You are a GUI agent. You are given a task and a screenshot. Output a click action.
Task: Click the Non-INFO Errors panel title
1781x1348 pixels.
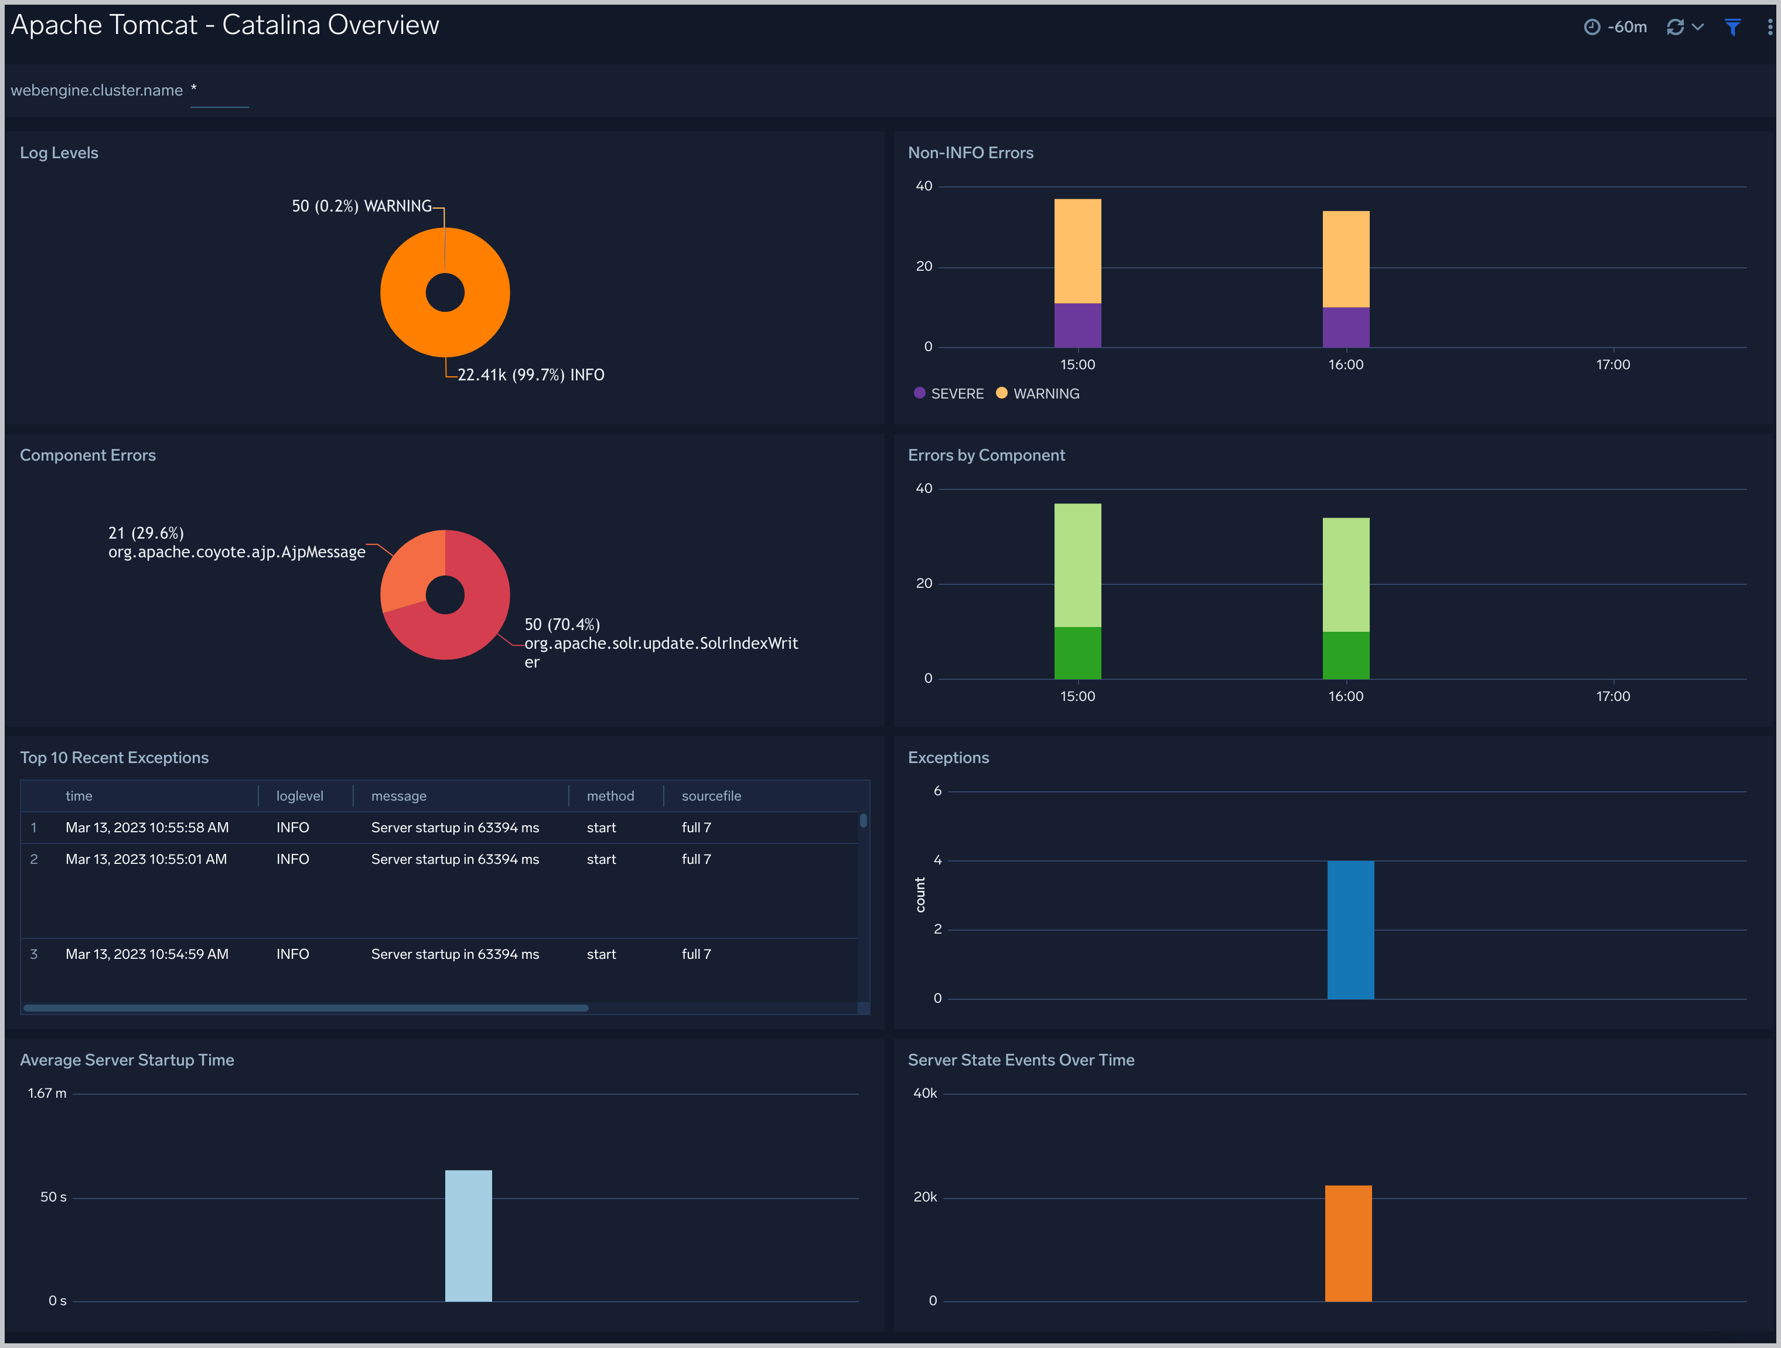tap(970, 153)
